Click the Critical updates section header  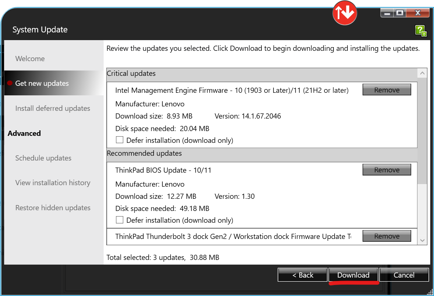click(x=262, y=74)
